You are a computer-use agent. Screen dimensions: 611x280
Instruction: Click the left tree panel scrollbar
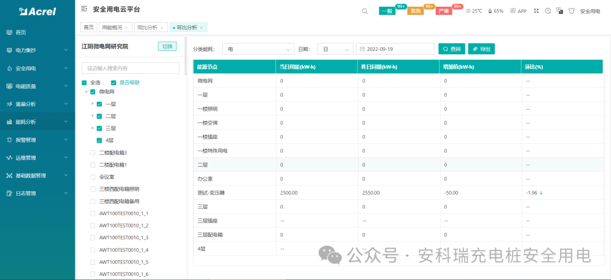click(x=186, y=55)
